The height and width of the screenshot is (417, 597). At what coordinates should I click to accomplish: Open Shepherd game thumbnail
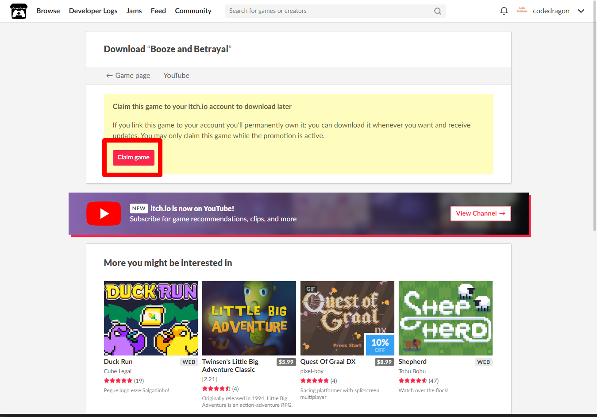(446, 318)
